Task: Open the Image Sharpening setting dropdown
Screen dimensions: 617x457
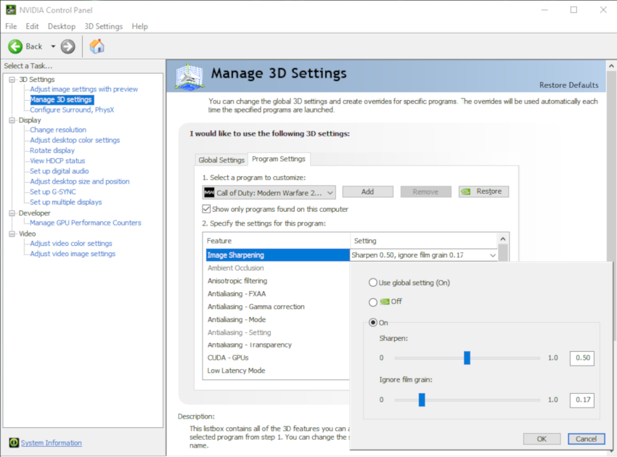Action: point(494,255)
